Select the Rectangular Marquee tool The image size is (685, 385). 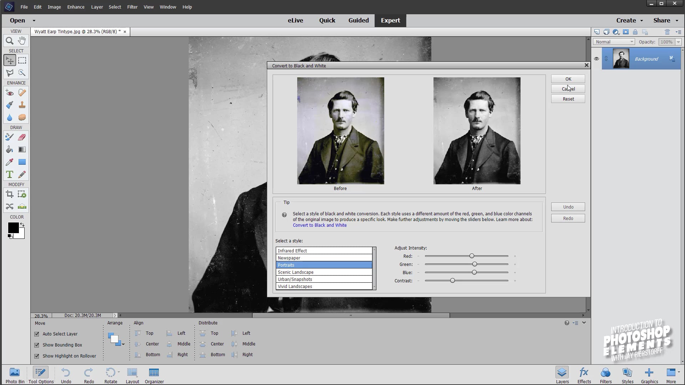(22, 60)
